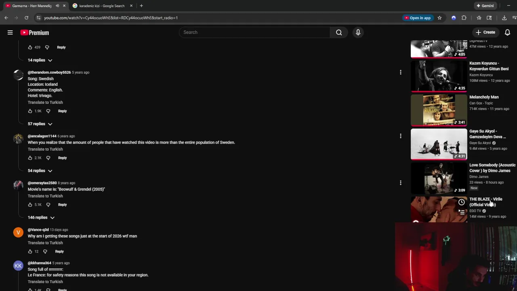This screenshot has width=517, height=291.
Task: Focus the YouTube search field
Action: [x=254, y=32]
